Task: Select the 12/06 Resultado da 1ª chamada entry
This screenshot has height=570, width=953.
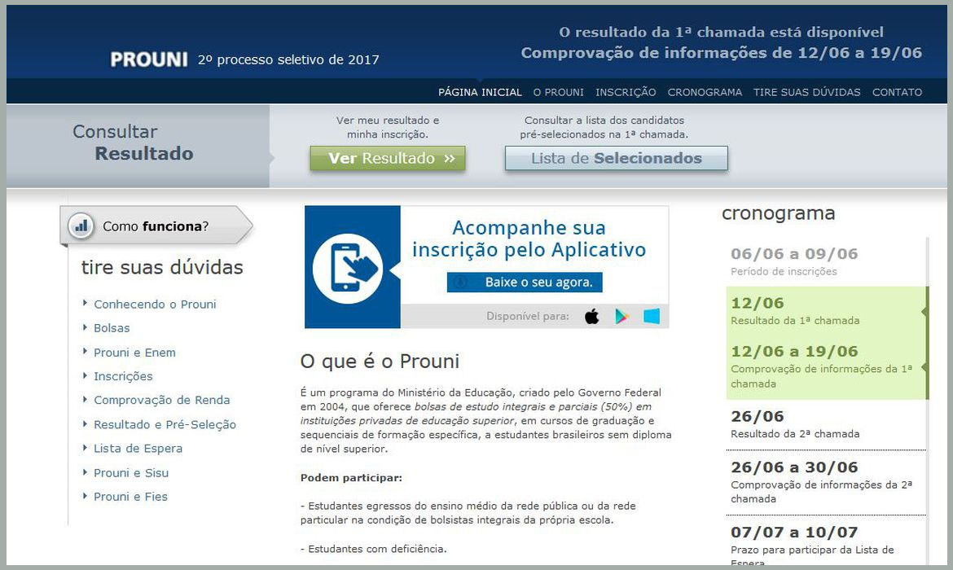Action: (825, 310)
